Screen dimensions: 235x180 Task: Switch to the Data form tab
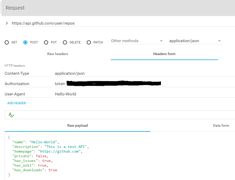221,126
